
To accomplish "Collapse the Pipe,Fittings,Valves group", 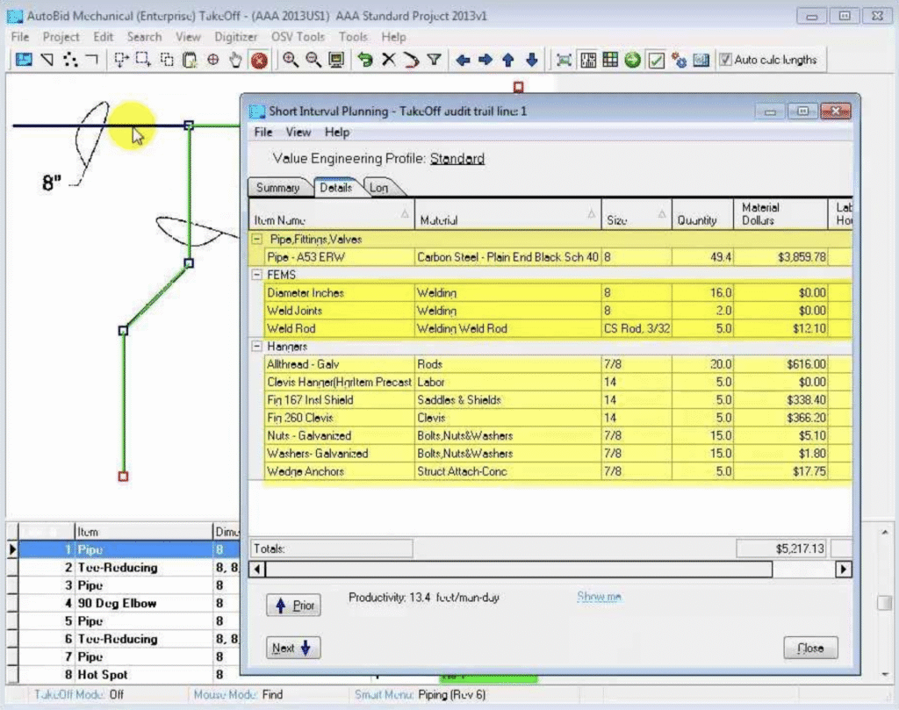I will click(257, 239).
